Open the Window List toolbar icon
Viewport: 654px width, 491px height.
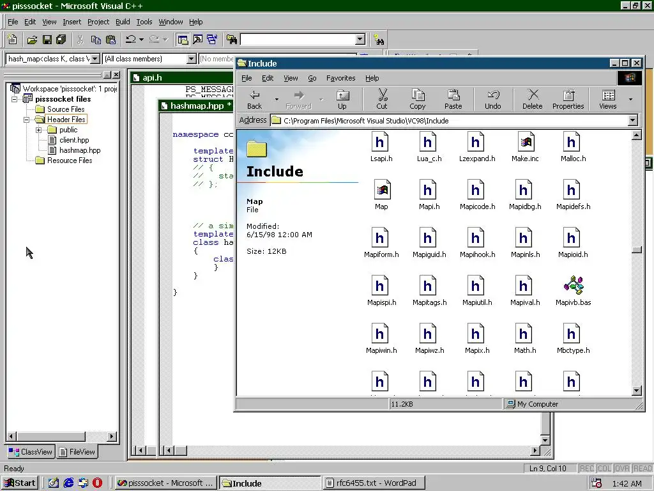(x=212, y=40)
